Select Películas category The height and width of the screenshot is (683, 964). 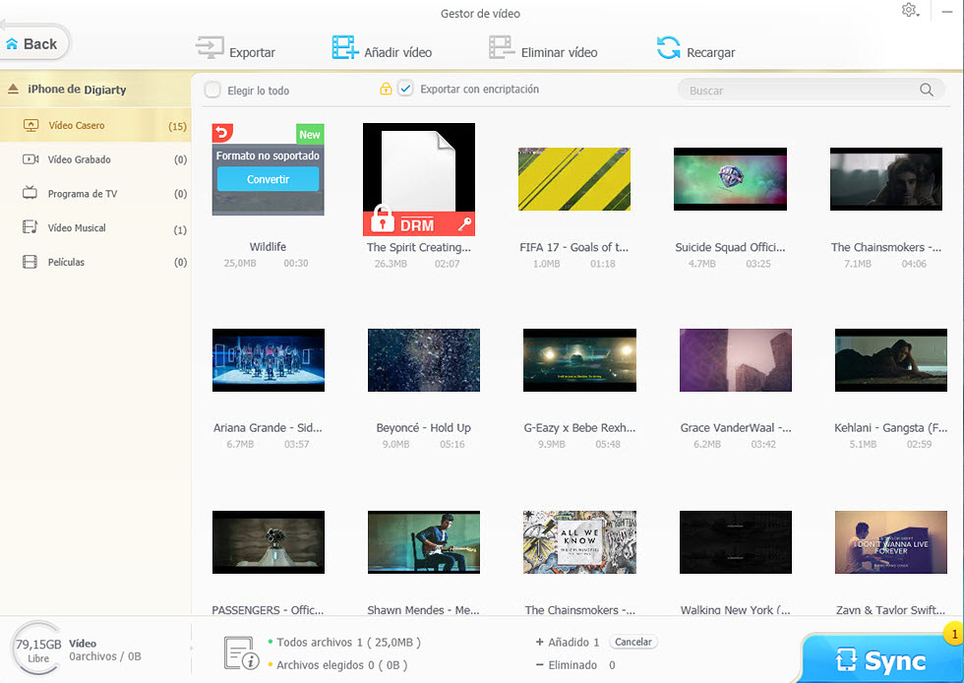tap(95, 262)
